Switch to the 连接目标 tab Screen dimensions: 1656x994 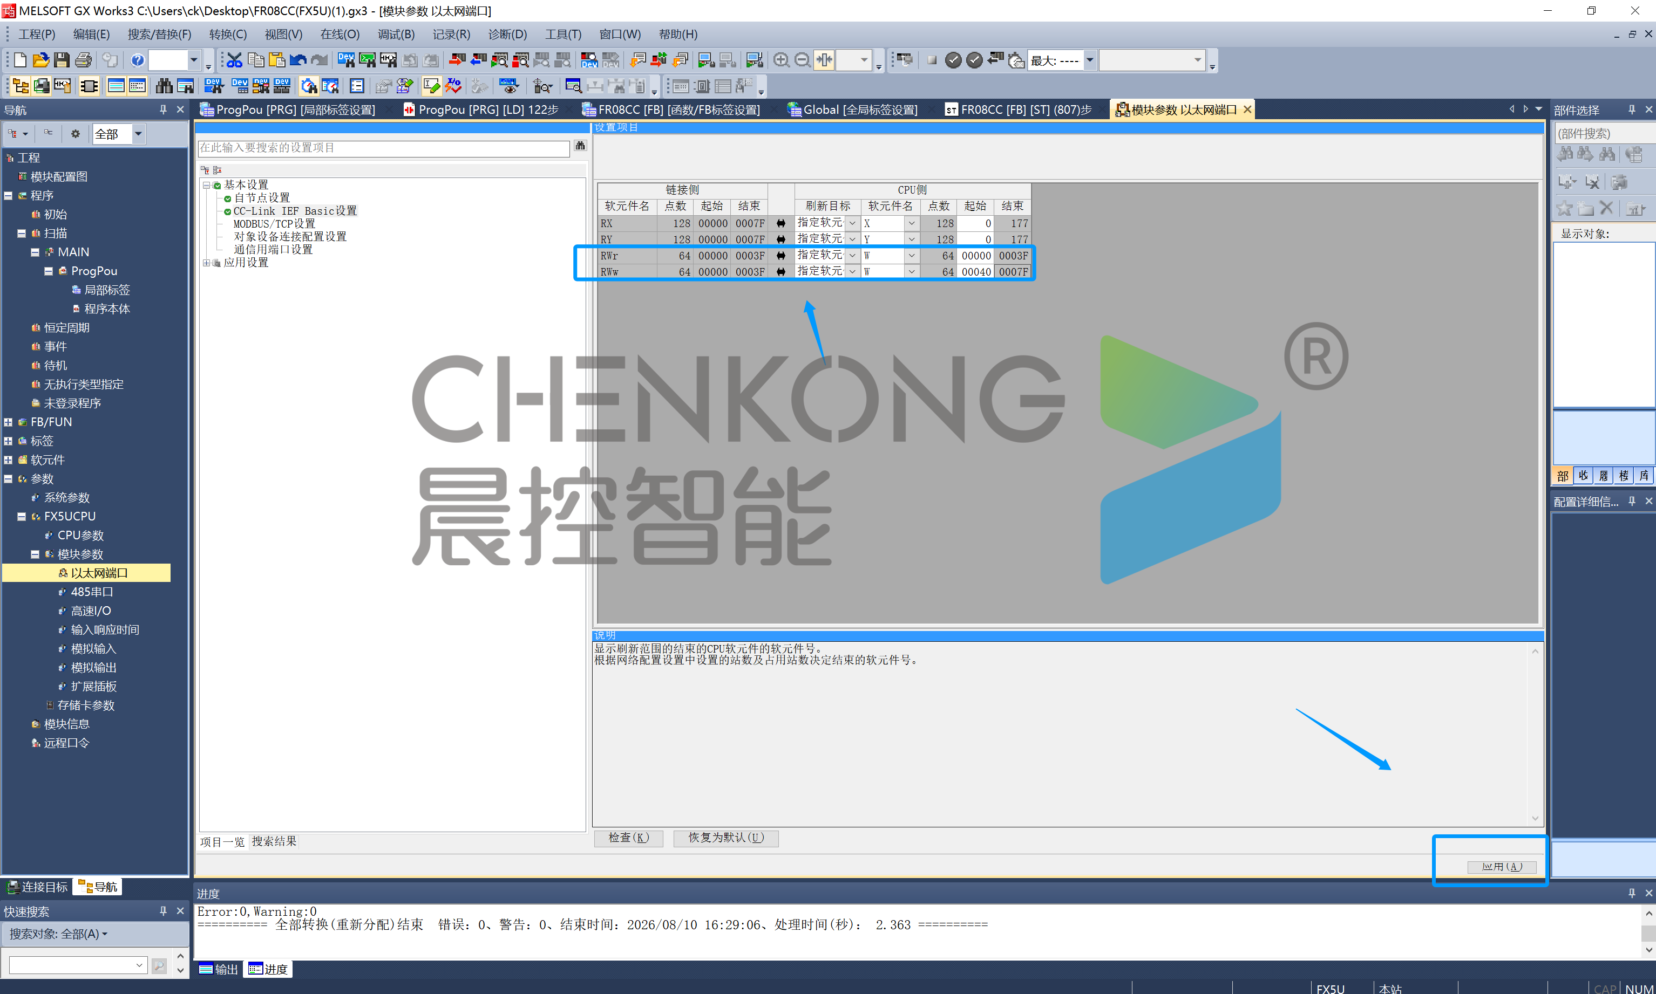[x=38, y=887]
